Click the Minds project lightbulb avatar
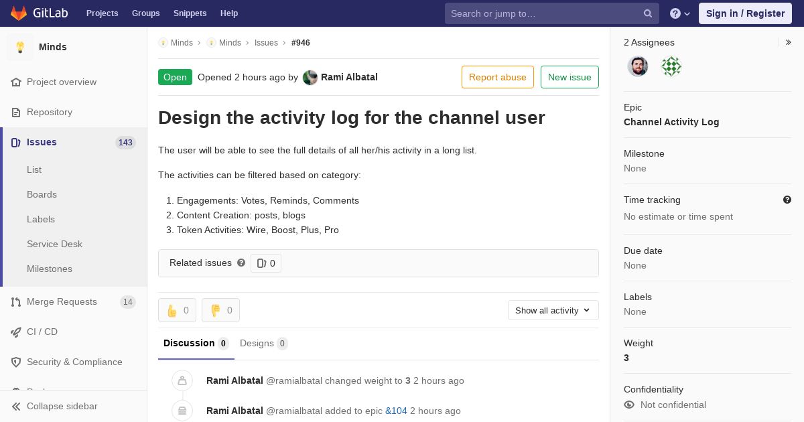Screen dimensions: 804x422 tap(20, 47)
